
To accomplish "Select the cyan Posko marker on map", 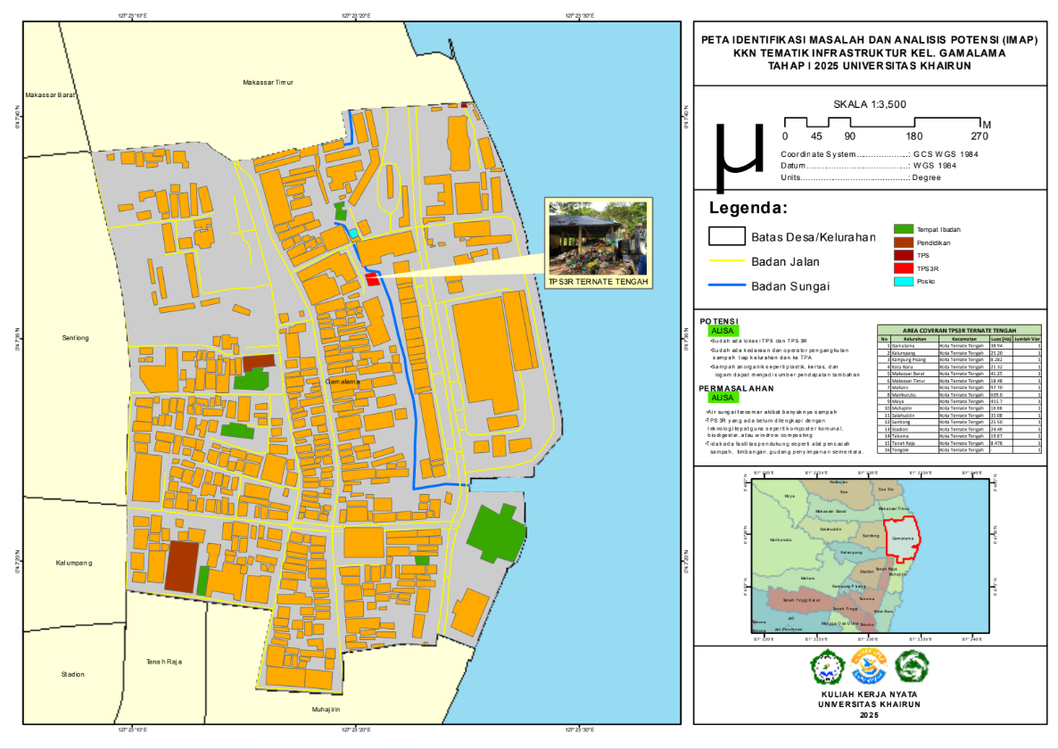I will (354, 234).
